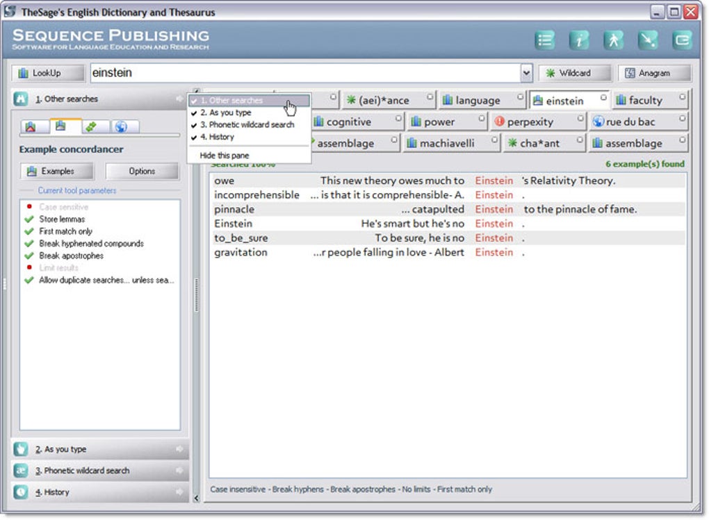
Task: Click the green arrows cross-reference tab icon
Action: [x=90, y=126]
